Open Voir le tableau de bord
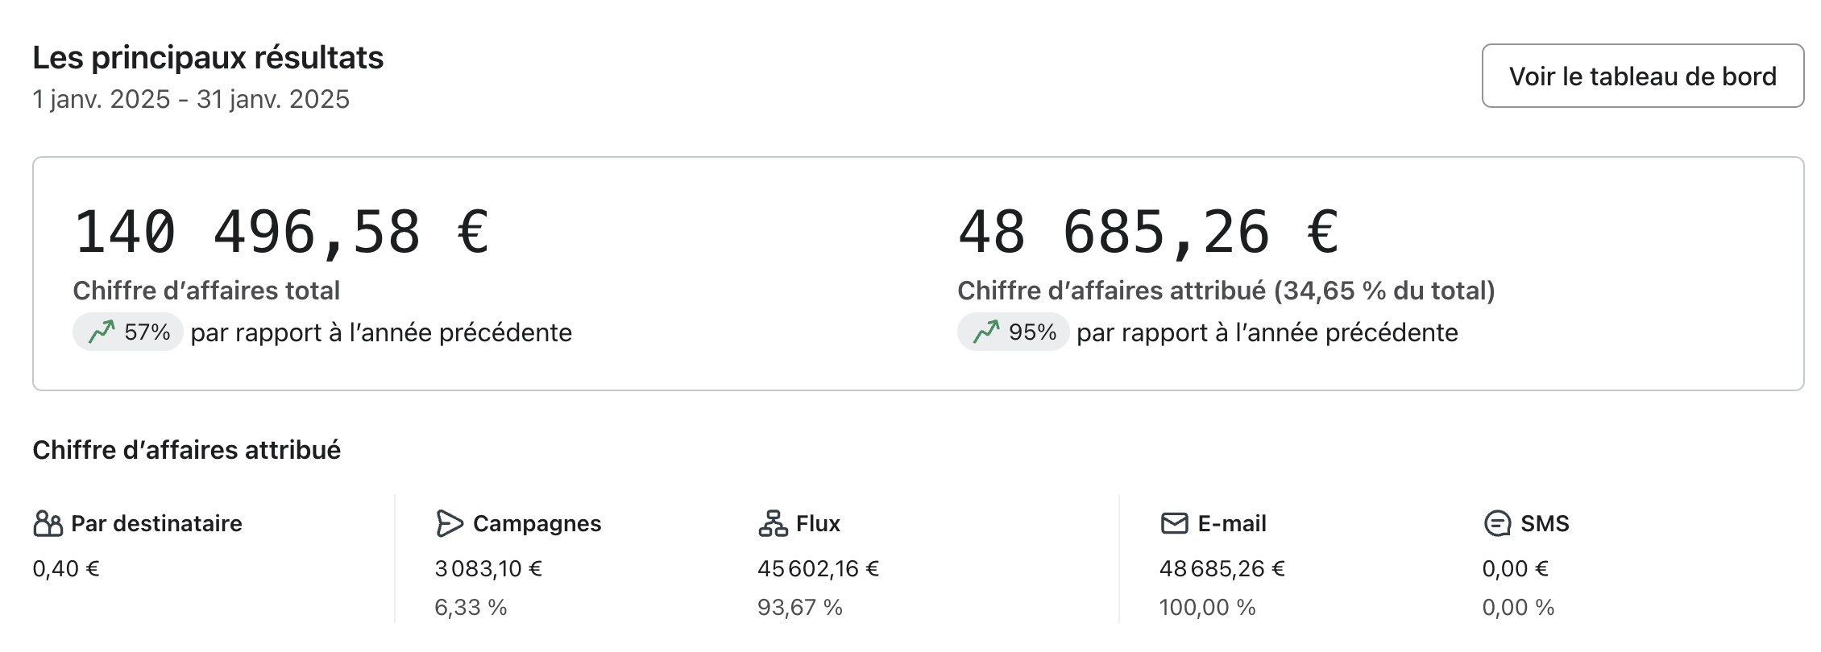 point(1642,76)
